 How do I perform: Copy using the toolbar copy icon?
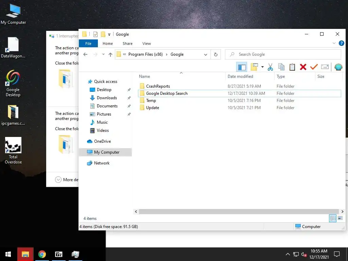point(281,67)
